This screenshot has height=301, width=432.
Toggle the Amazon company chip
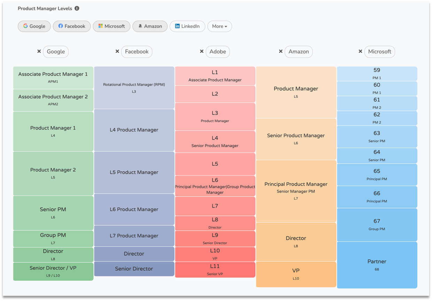pyautogui.click(x=150, y=26)
